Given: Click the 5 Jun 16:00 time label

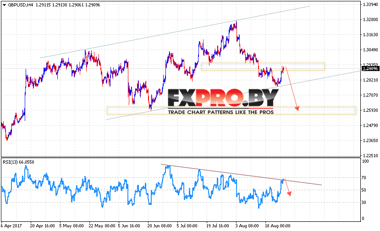Looking at the screenshot, I should click(129, 226).
